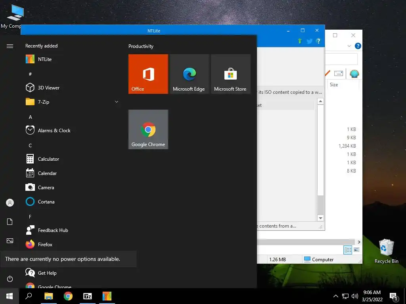Switch to NTLite on the taskbar

(x=107, y=296)
